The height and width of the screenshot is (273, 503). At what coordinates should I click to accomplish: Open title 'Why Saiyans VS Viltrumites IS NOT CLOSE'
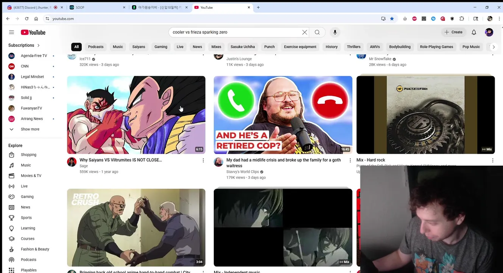pos(121,160)
